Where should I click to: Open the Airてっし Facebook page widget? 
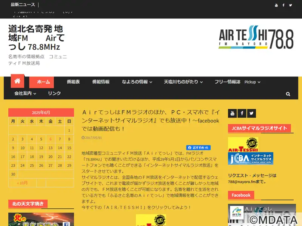pos(262,215)
